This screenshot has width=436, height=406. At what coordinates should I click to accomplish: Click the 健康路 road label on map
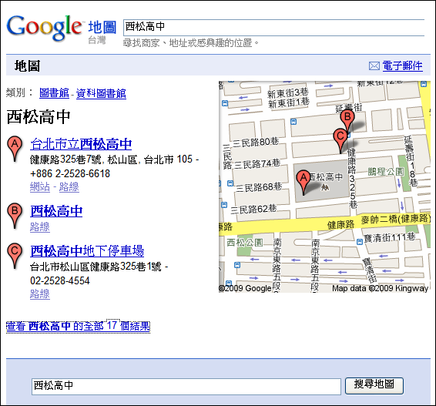[x=341, y=224]
